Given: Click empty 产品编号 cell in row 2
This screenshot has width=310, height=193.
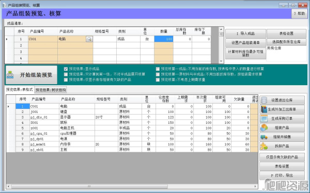Looking at the screenshot, I should pyautogui.click(x=43, y=45).
